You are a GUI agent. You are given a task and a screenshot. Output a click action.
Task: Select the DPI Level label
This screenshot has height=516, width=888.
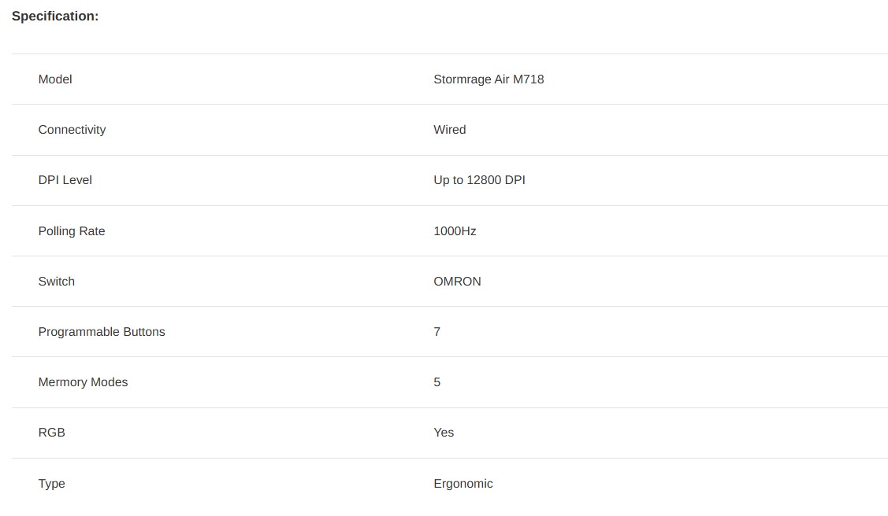click(x=65, y=179)
